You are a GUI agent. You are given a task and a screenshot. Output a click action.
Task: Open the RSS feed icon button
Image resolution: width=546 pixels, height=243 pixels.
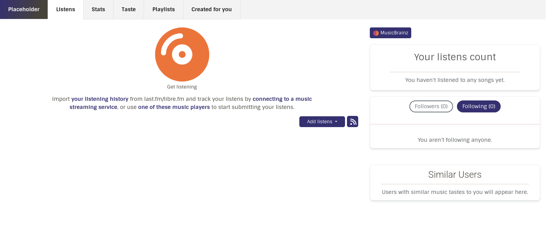(x=352, y=122)
